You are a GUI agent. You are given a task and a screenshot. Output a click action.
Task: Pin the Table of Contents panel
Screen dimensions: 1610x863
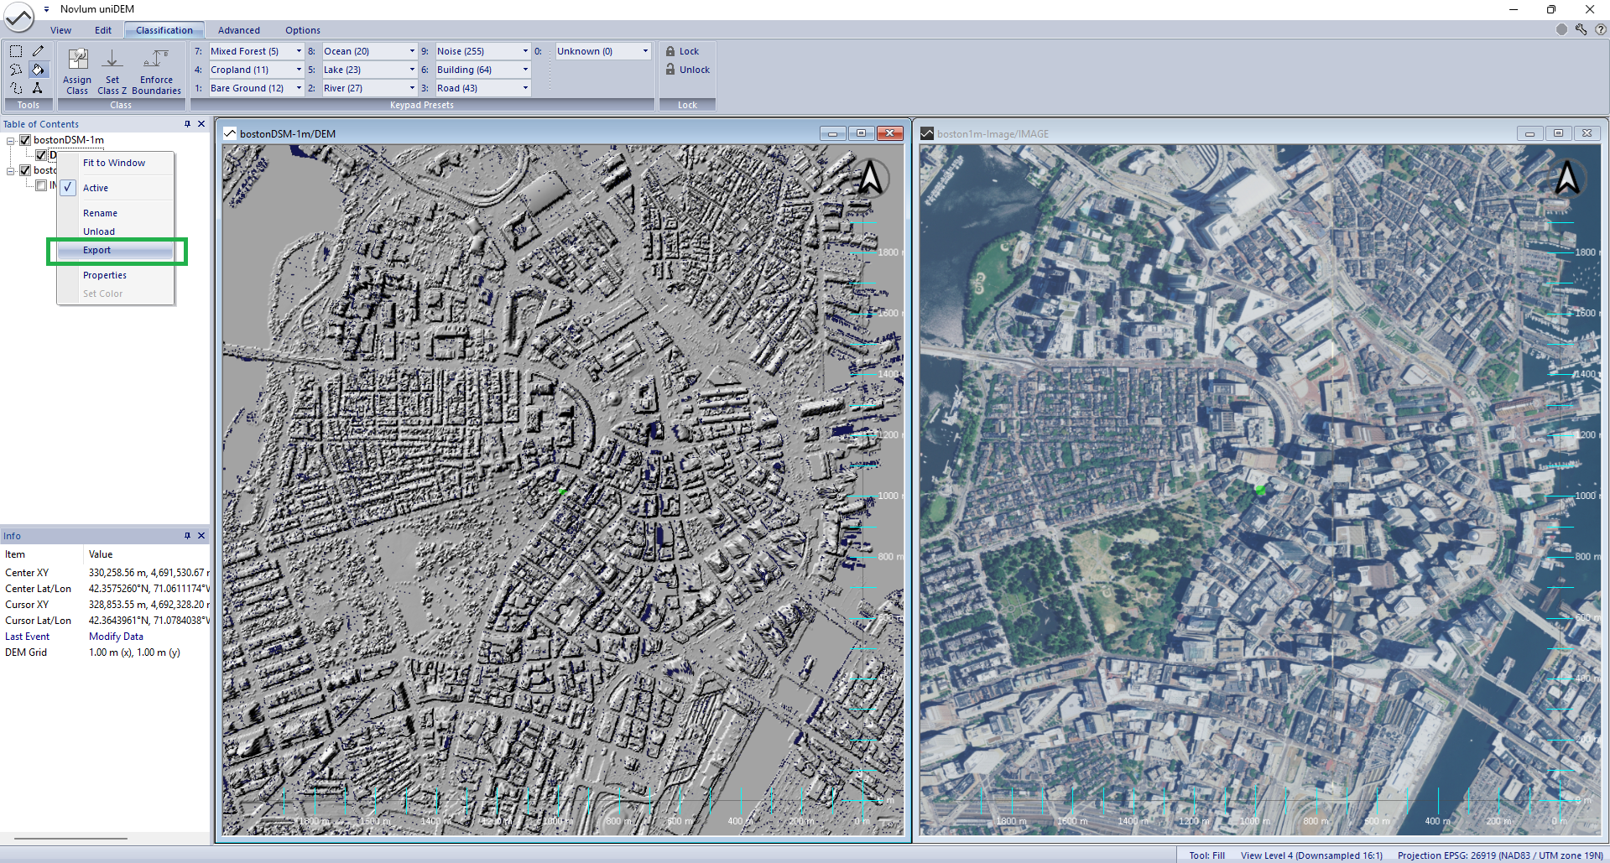point(187,124)
